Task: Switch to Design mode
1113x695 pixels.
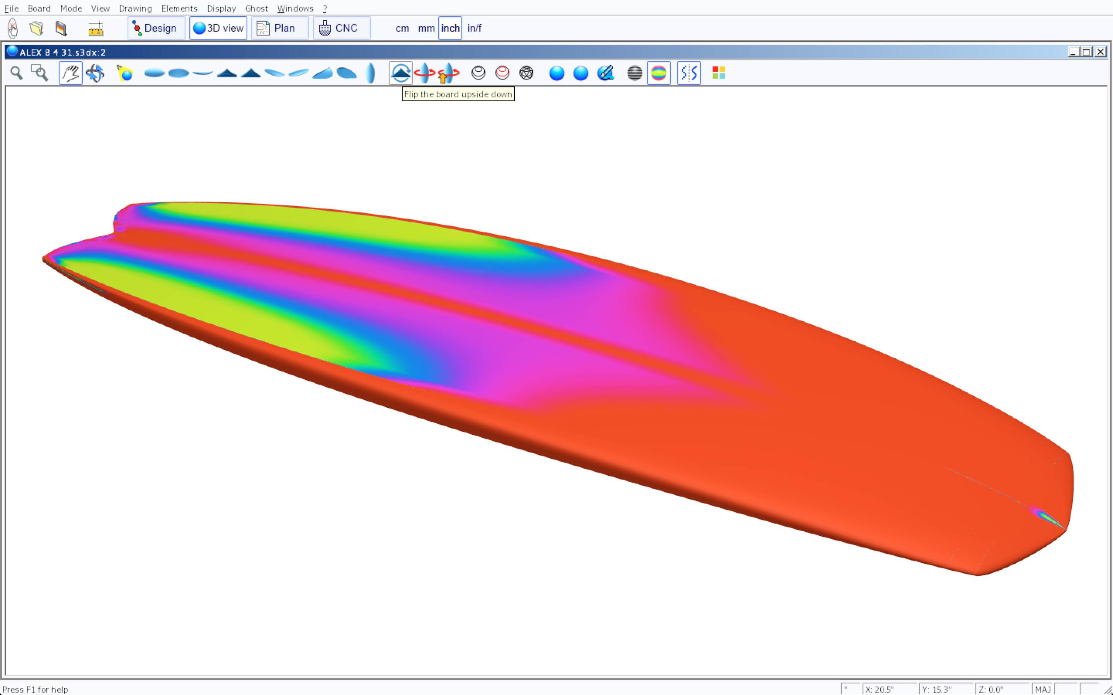Action: click(x=156, y=29)
